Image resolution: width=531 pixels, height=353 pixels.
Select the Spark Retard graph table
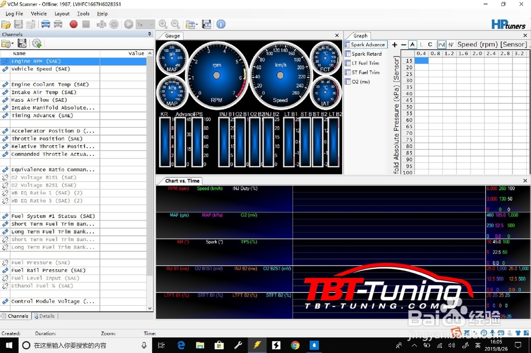364,54
